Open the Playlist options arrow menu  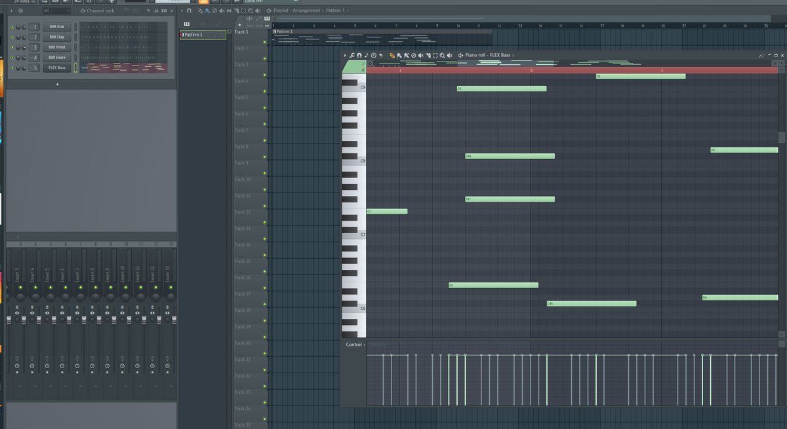click(182, 11)
